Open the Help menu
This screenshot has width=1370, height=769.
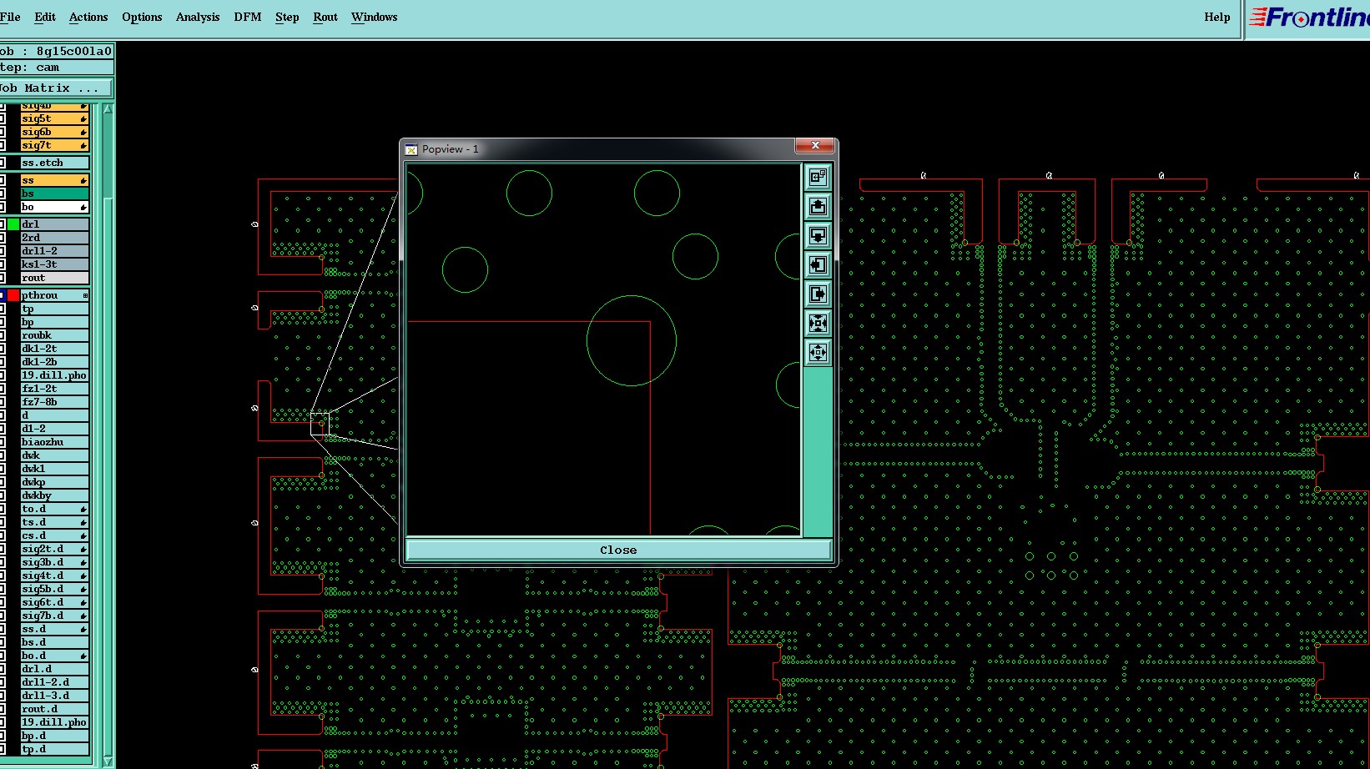click(1217, 17)
